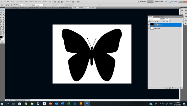
Task: Click Add layer style fx icon
Action: click(167, 88)
